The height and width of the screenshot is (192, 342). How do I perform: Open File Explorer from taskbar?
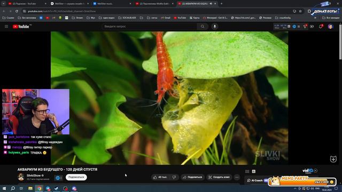30,188
